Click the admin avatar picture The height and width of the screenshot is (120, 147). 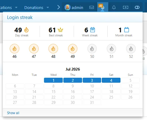(67, 7)
